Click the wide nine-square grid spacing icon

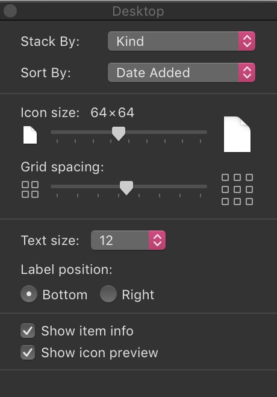(x=237, y=189)
